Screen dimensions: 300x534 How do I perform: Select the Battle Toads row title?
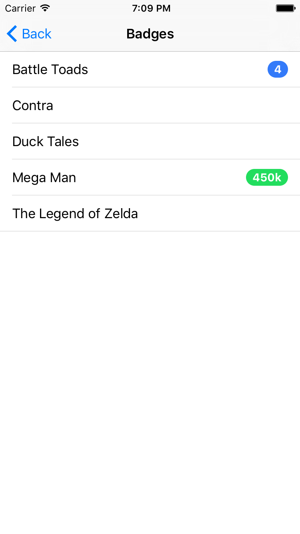pyautogui.click(x=50, y=70)
